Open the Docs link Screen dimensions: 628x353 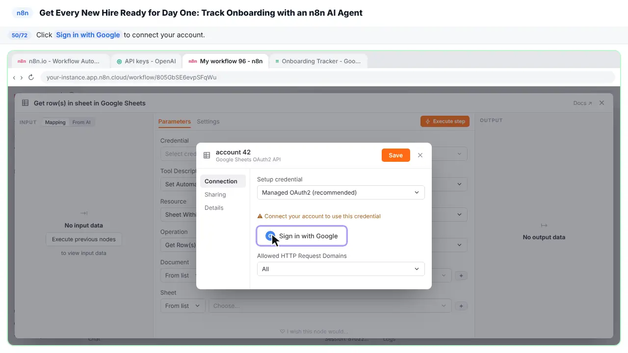pyautogui.click(x=582, y=103)
